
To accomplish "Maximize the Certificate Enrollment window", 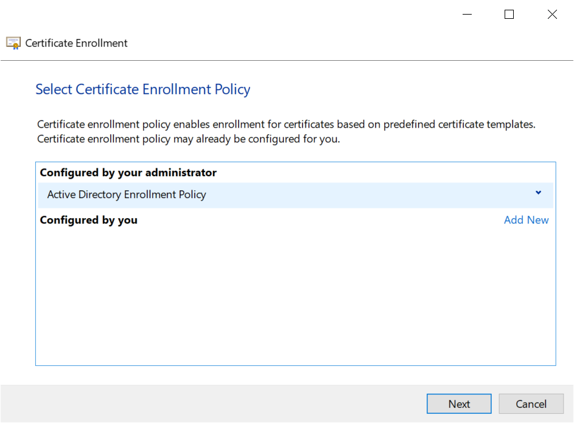I will pos(509,15).
